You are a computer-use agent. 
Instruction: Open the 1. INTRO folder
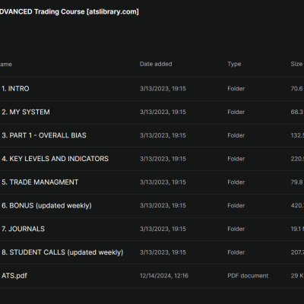(x=15, y=89)
